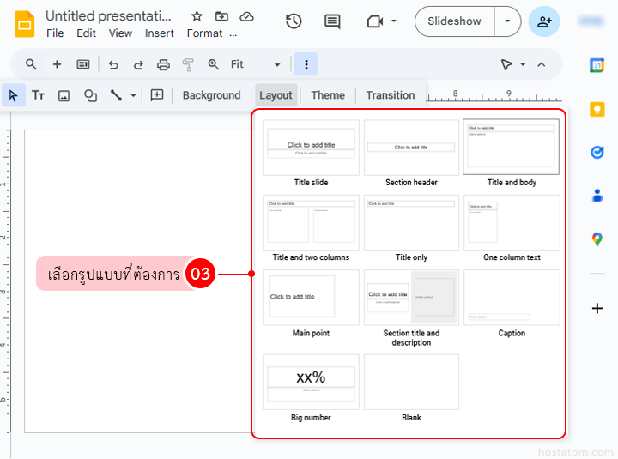The width and height of the screenshot is (618, 459).
Task: Open the Edit menu
Action: coord(87,33)
